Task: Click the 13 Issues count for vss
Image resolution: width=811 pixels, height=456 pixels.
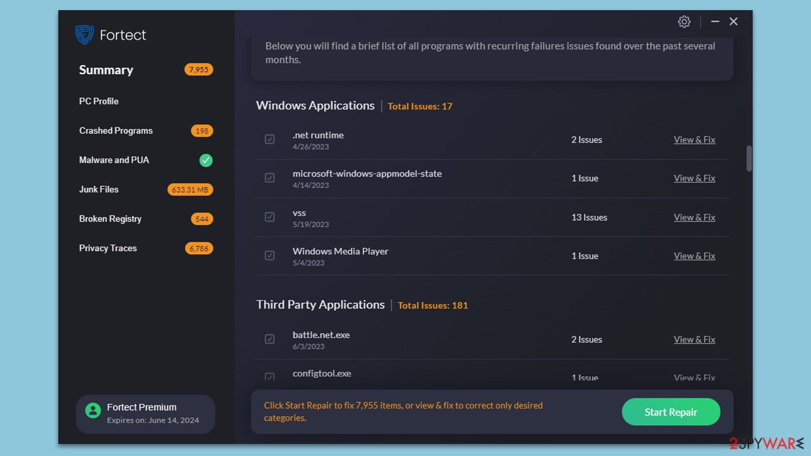Action: point(589,217)
